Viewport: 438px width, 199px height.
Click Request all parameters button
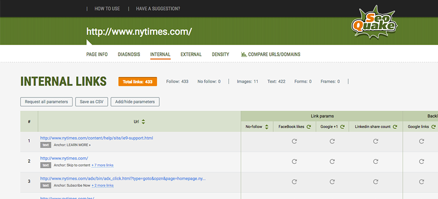[46, 102]
